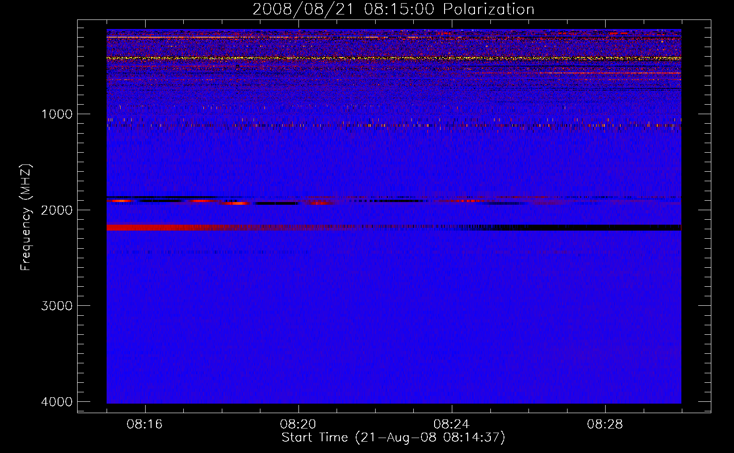Click the 2000 frequency tick label
Viewport: 734px width, 453px height.
point(57,210)
